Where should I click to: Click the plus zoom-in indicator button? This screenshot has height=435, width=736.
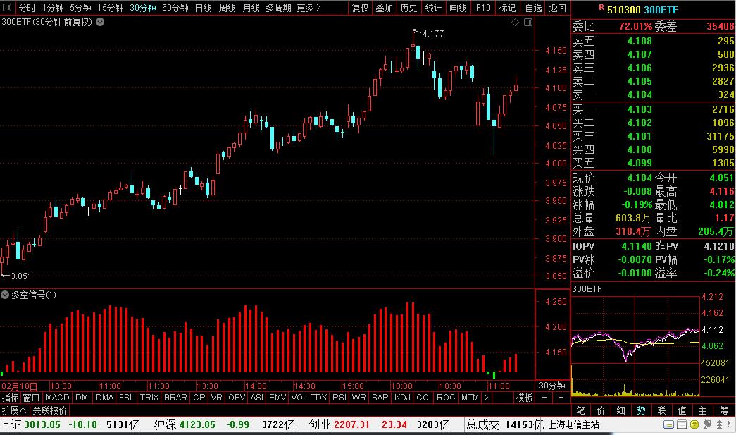point(544,398)
